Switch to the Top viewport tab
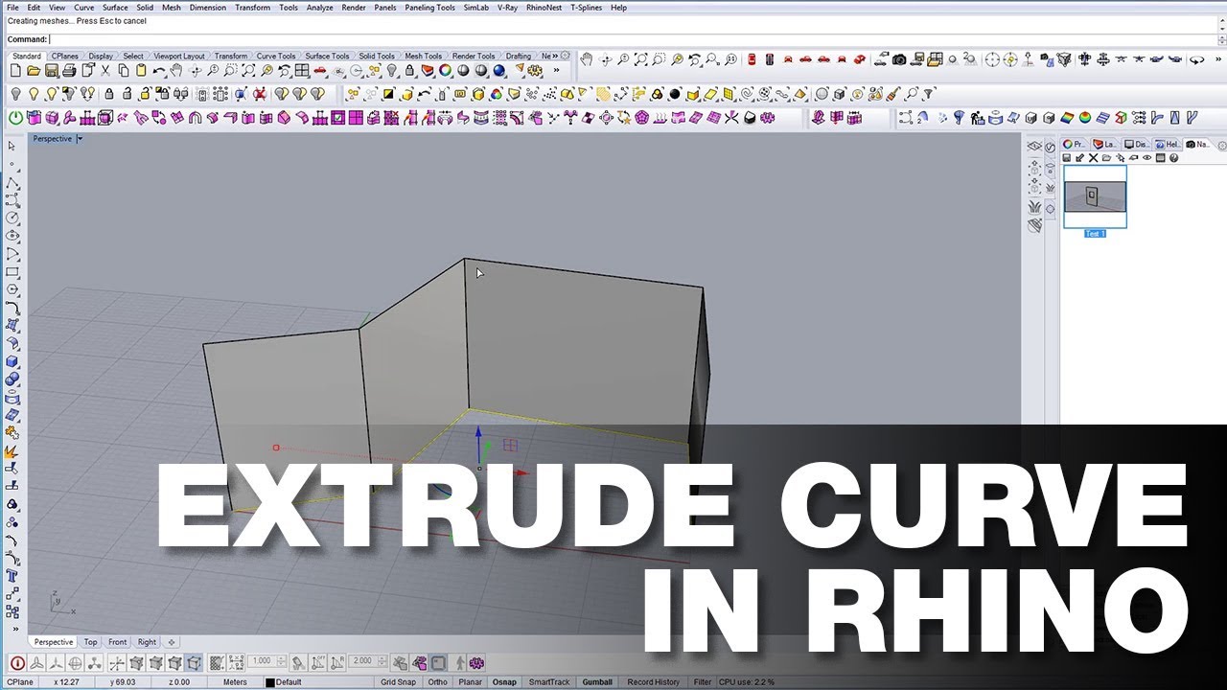 (x=90, y=642)
